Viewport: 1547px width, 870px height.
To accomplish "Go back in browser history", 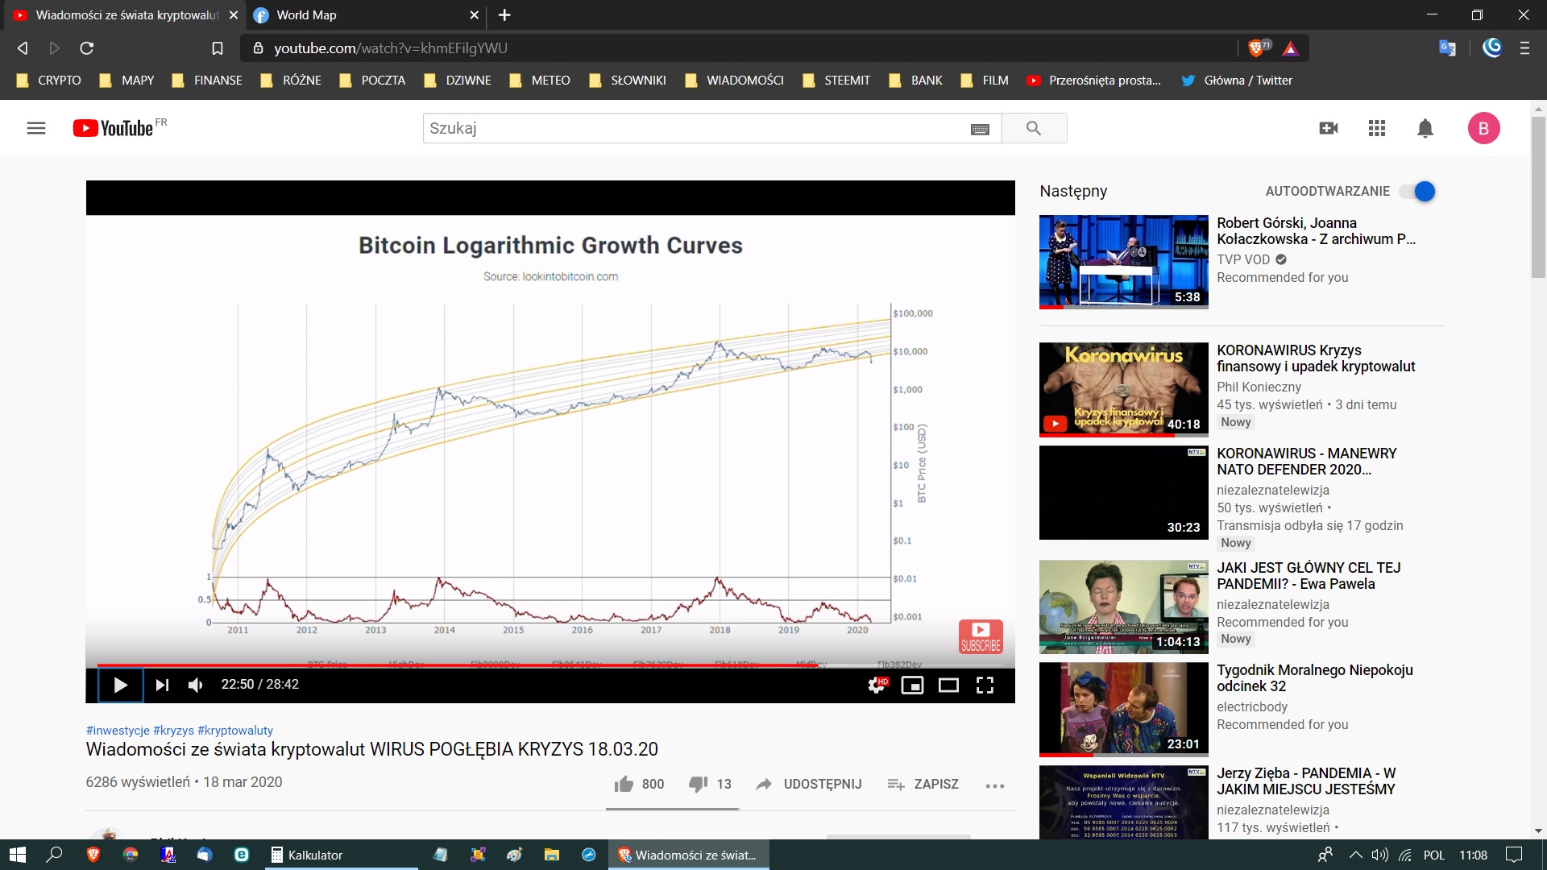I will coord(23,48).
